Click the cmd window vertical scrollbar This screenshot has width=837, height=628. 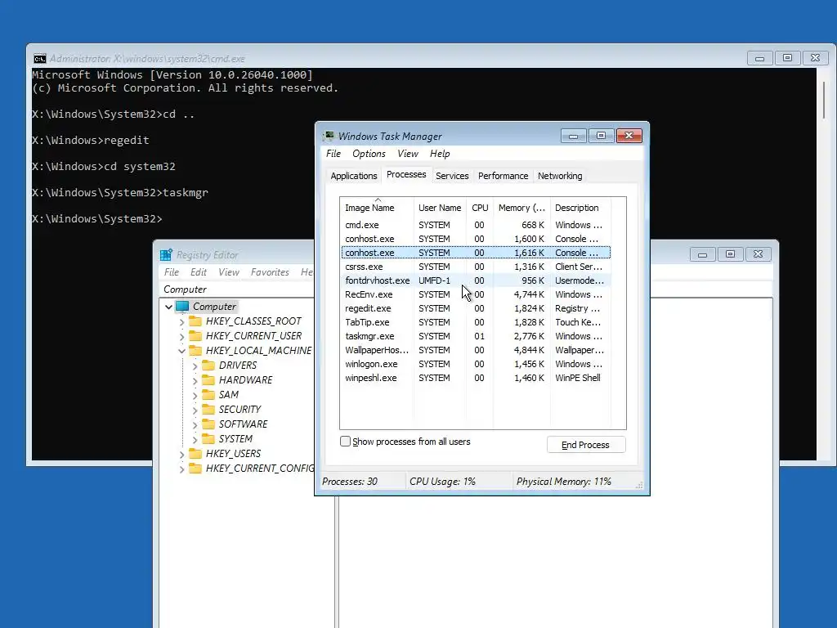coord(824,99)
